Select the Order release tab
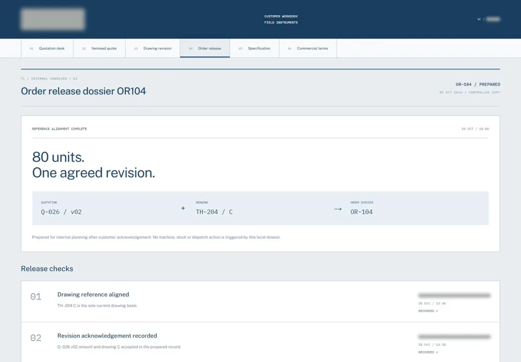This screenshot has height=362, width=521. pyautogui.click(x=205, y=48)
